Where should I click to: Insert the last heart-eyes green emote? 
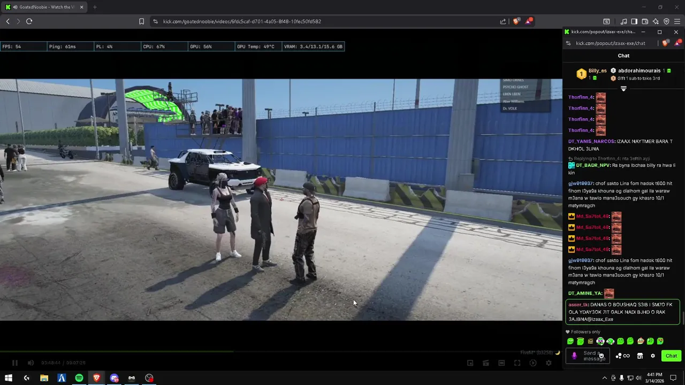pyautogui.click(x=660, y=341)
